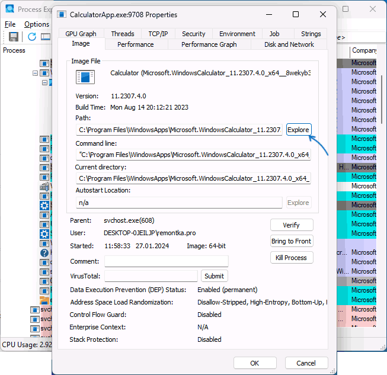Select the Image tab
Screen dimensions: 387x375
click(81, 43)
